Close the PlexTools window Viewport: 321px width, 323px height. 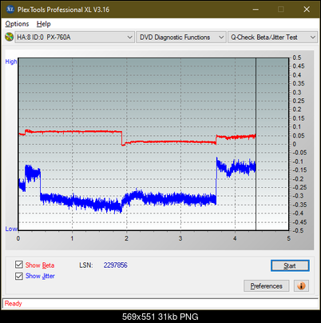(307, 10)
